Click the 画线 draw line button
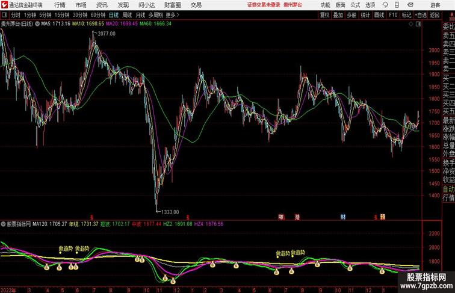 click(x=379, y=15)
